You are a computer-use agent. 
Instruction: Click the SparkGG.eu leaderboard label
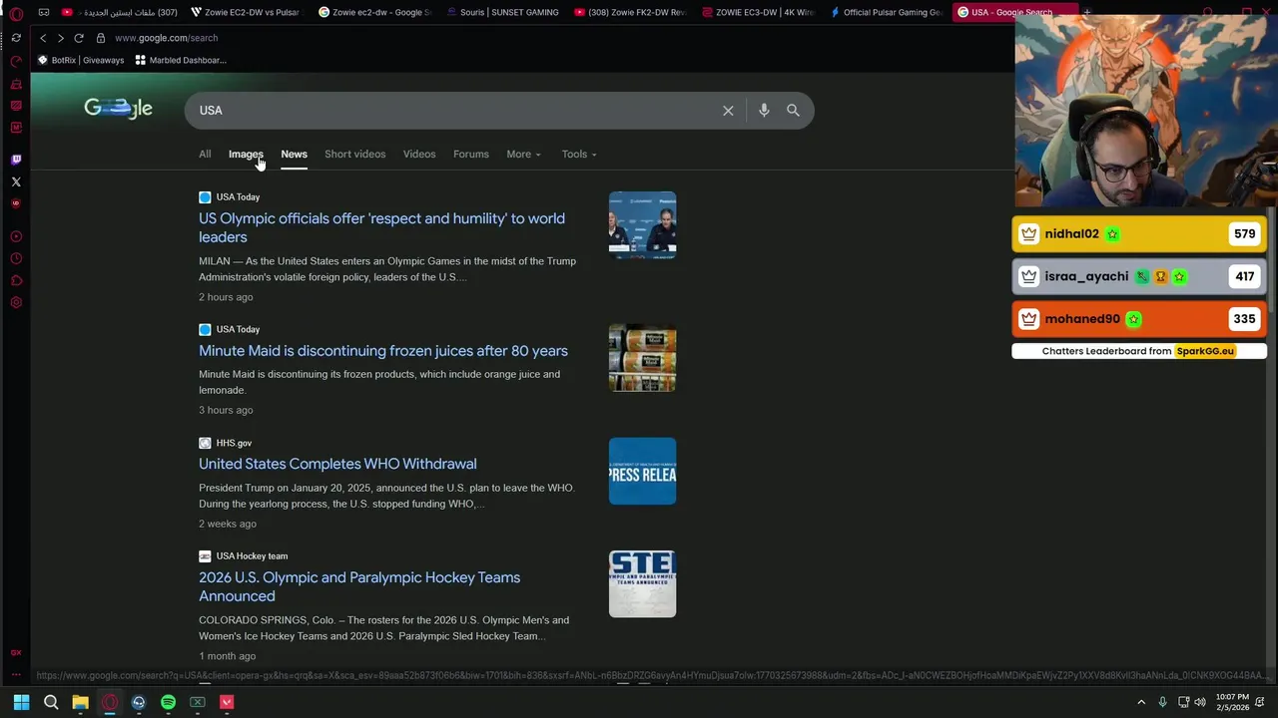1205,351
